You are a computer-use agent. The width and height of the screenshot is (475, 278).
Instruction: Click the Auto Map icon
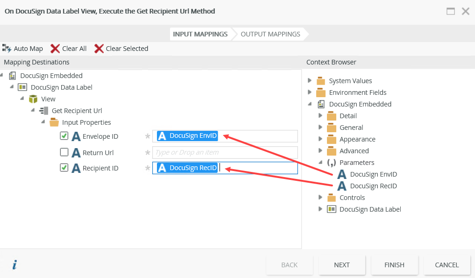coord(7,48)
